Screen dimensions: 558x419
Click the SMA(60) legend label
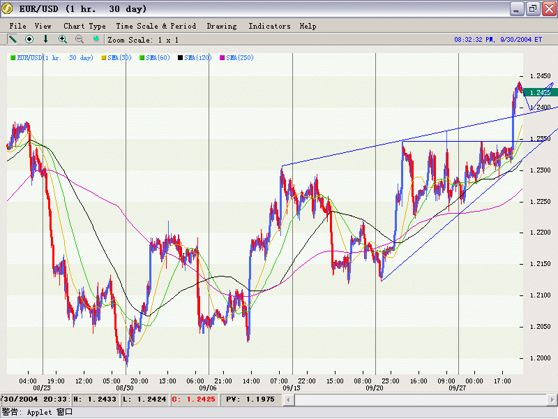158,57
